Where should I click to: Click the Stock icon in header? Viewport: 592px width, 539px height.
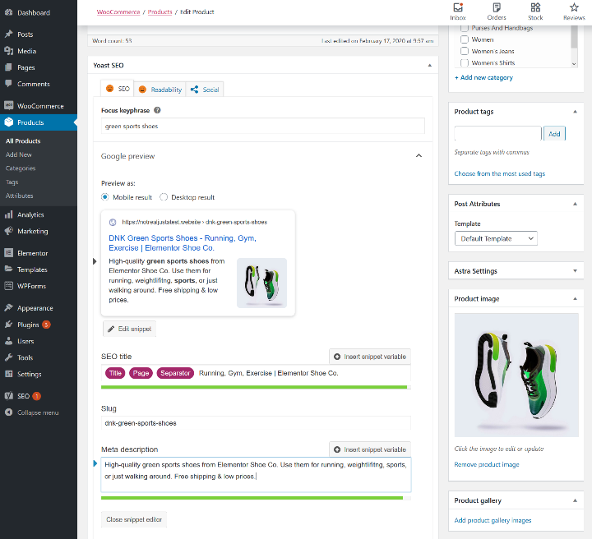click(x=535, y=7)
